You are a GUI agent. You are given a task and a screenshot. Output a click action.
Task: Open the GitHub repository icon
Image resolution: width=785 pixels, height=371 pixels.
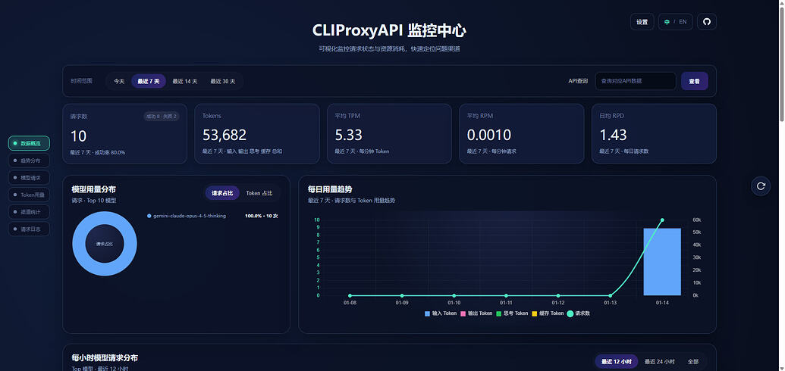[707, 22]
